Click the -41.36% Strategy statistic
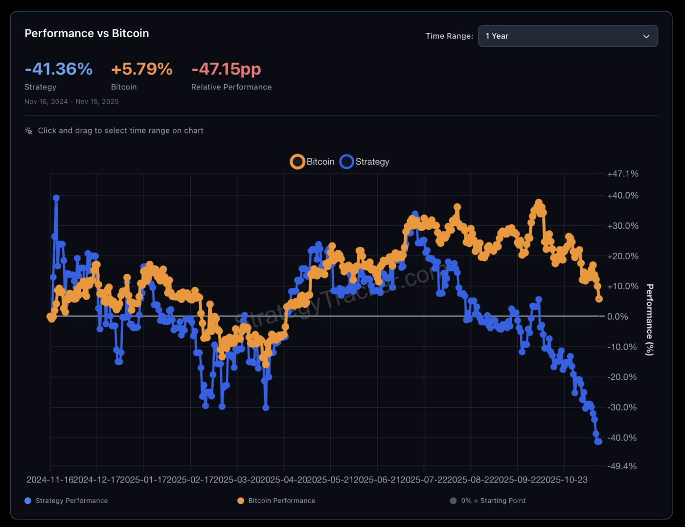 coord(58,69)
